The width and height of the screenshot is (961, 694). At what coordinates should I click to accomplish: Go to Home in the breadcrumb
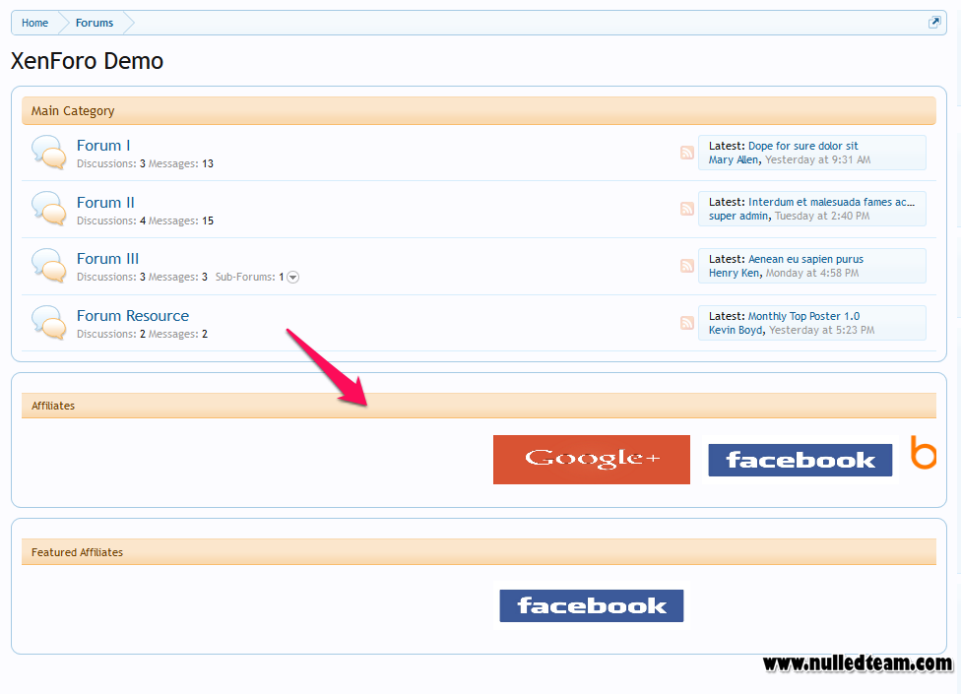tap(34, 23)
